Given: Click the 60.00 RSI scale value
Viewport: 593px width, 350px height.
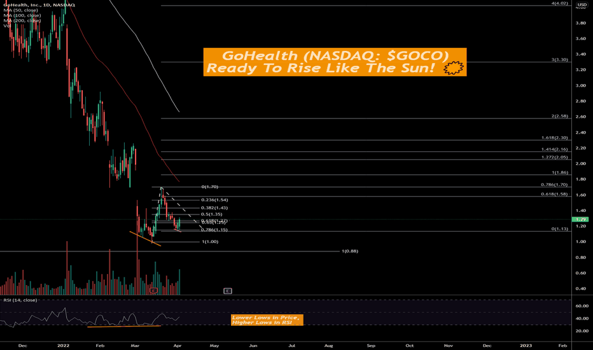Looking at the screenshot, I should pyautogui.click(x=582, y=305).
